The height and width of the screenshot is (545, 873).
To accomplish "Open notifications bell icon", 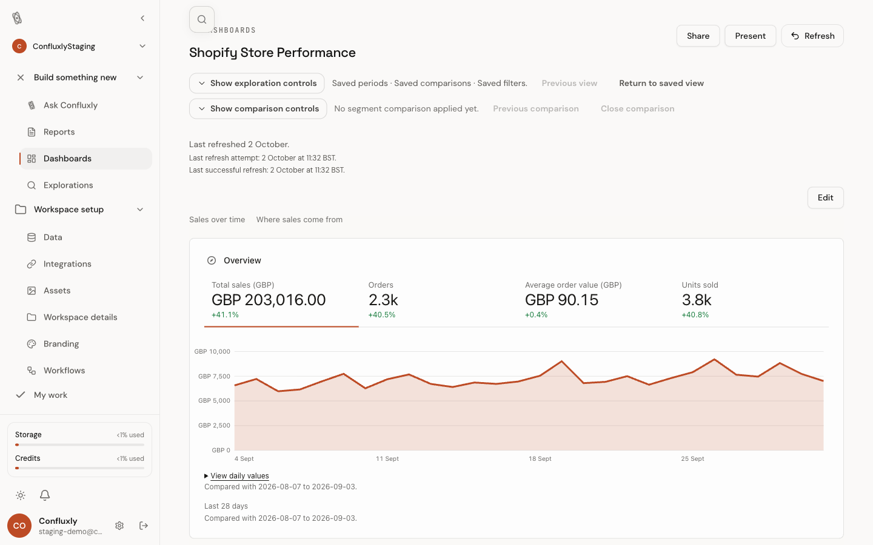I will click(x=45, y=495).
